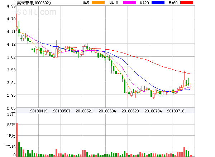Click the MA10 legend label

point(114,3)
